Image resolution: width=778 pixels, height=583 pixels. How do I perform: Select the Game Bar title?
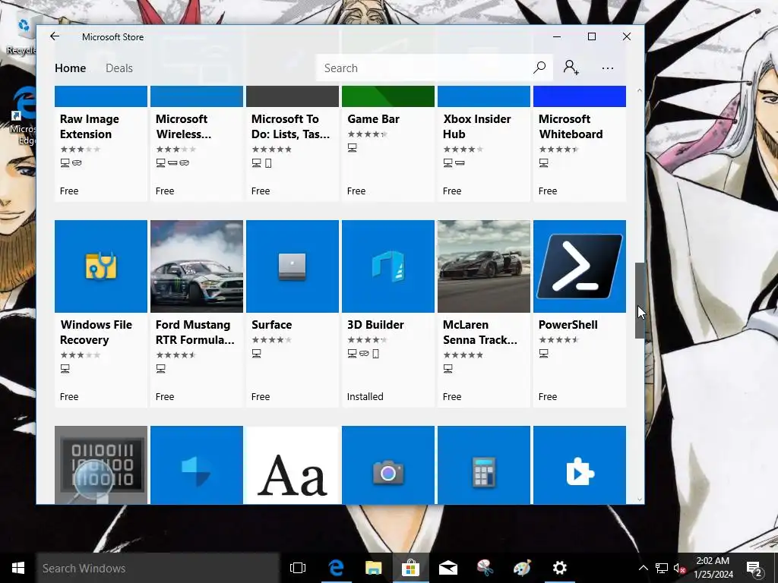[x=373, y=119]
